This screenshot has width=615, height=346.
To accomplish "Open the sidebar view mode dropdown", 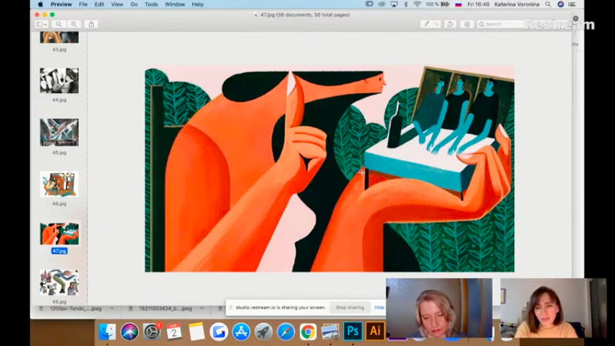I will click(42, 25).
